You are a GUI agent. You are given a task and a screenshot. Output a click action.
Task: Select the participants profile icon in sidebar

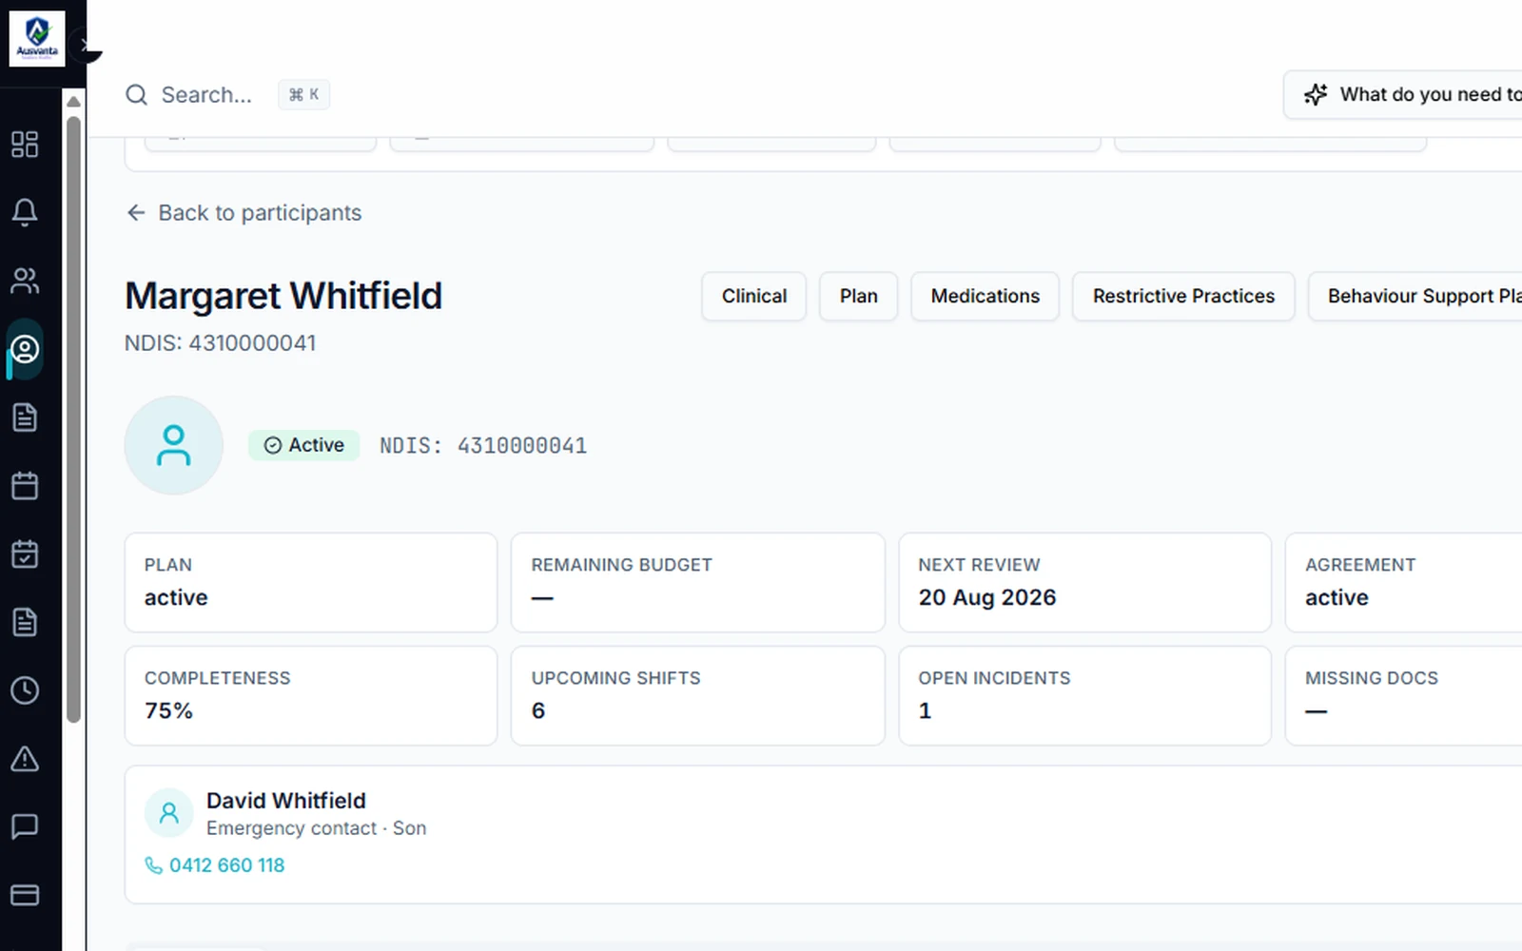[25, 349]
